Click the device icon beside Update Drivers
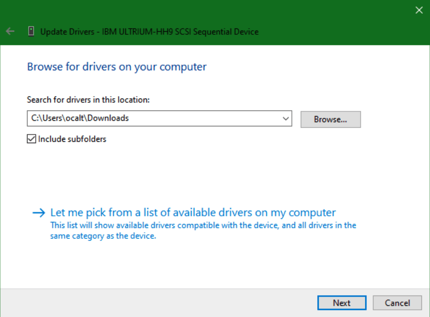The height and width of the screenshot is (317, 430). tap(31, 31)
